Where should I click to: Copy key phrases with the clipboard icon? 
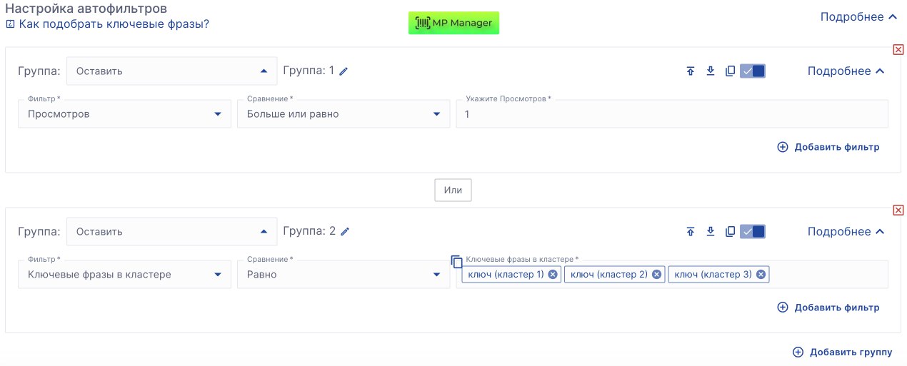(457, 261)
